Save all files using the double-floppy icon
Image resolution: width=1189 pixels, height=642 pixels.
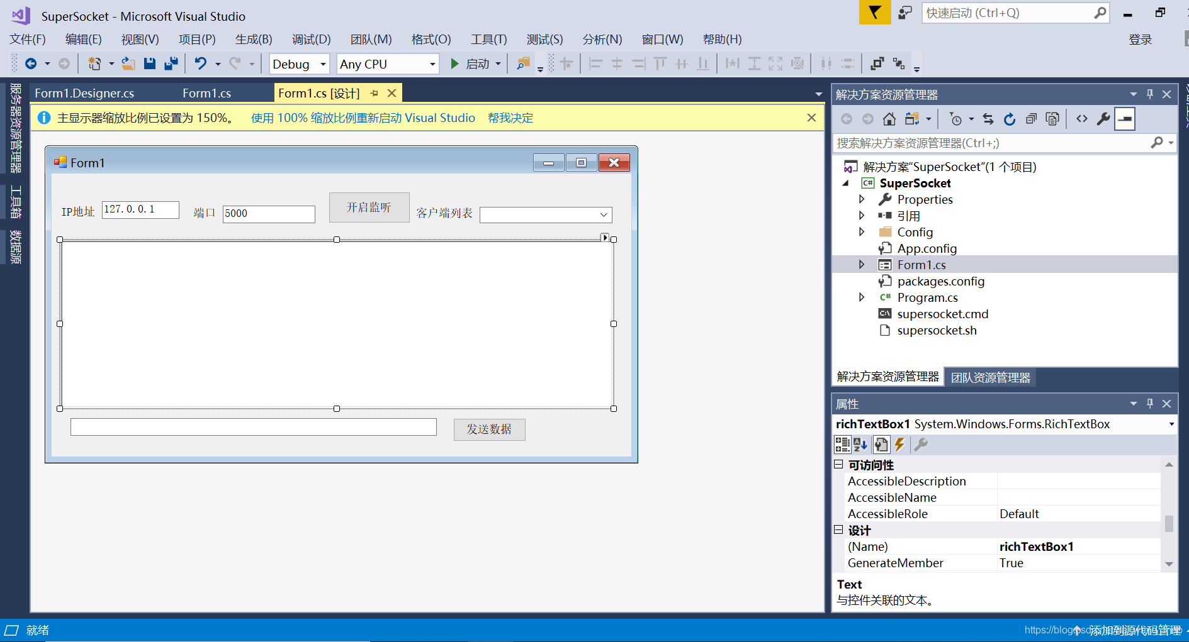click(171, 64)
